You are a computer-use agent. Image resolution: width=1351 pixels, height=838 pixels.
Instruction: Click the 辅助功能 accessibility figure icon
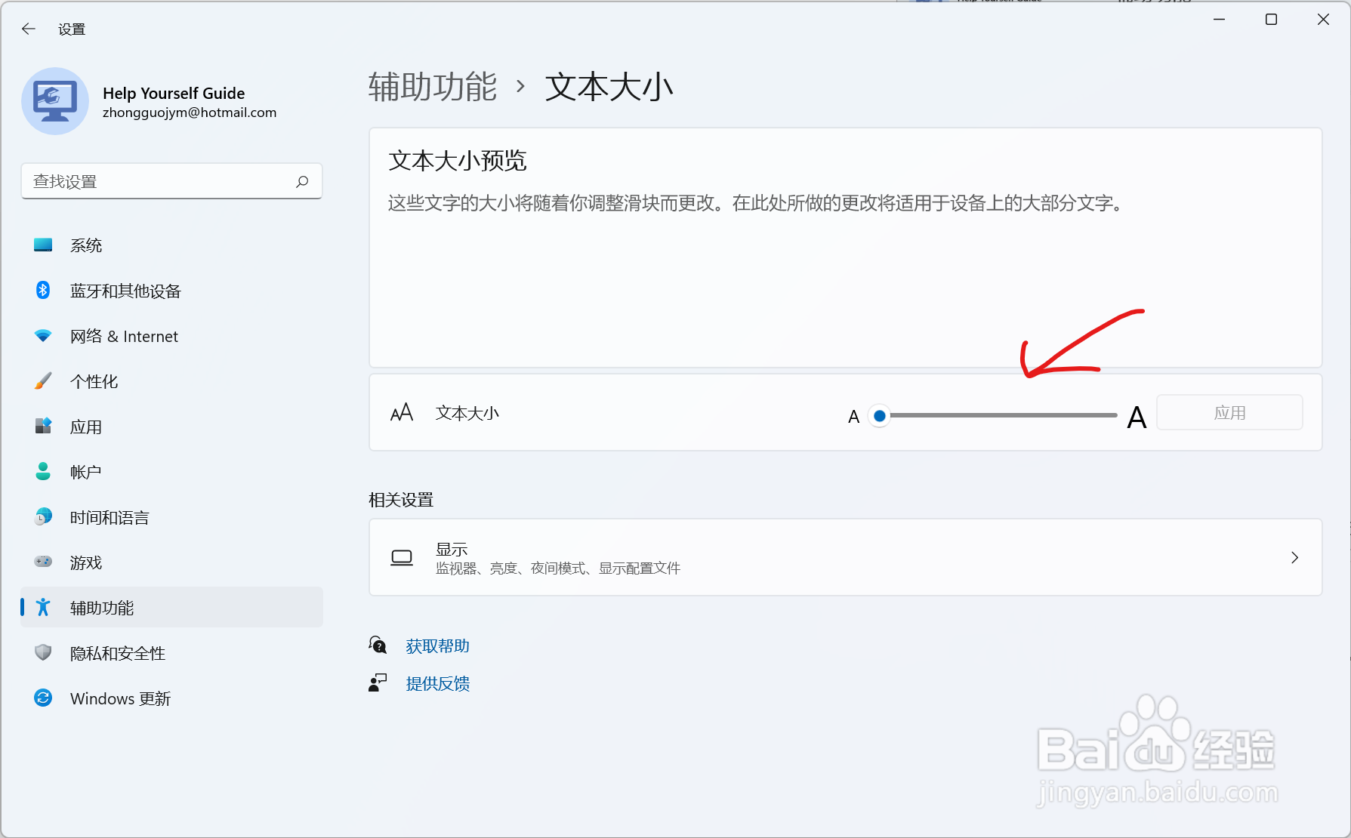(x=43, y=607)
